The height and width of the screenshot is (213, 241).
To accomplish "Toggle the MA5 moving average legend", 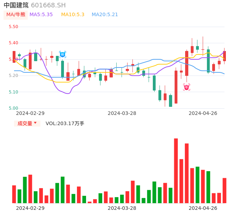I will [x=41, y=15].
